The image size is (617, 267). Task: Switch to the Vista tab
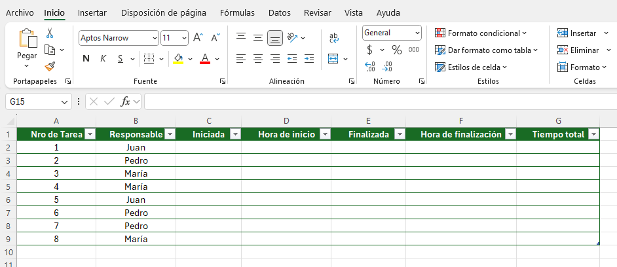[353, 12]
